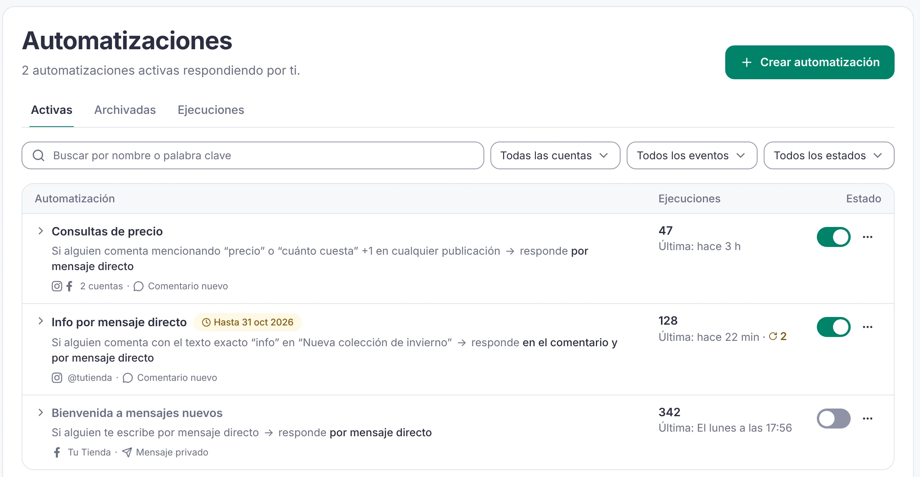This screenshot has width=920, height=477.
Task: Click comment bubble icon in Consultas de precio row
Action: [x=139, y=287]
